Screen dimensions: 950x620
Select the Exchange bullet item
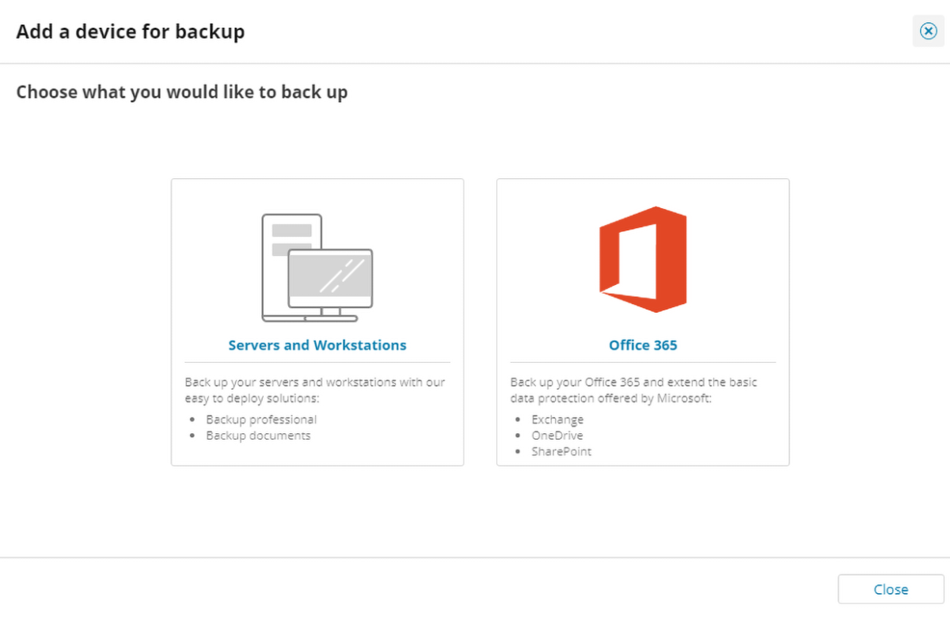(x=557, y=420)
